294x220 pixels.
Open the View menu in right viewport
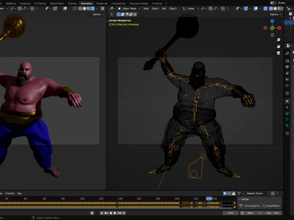click(146, 9)
